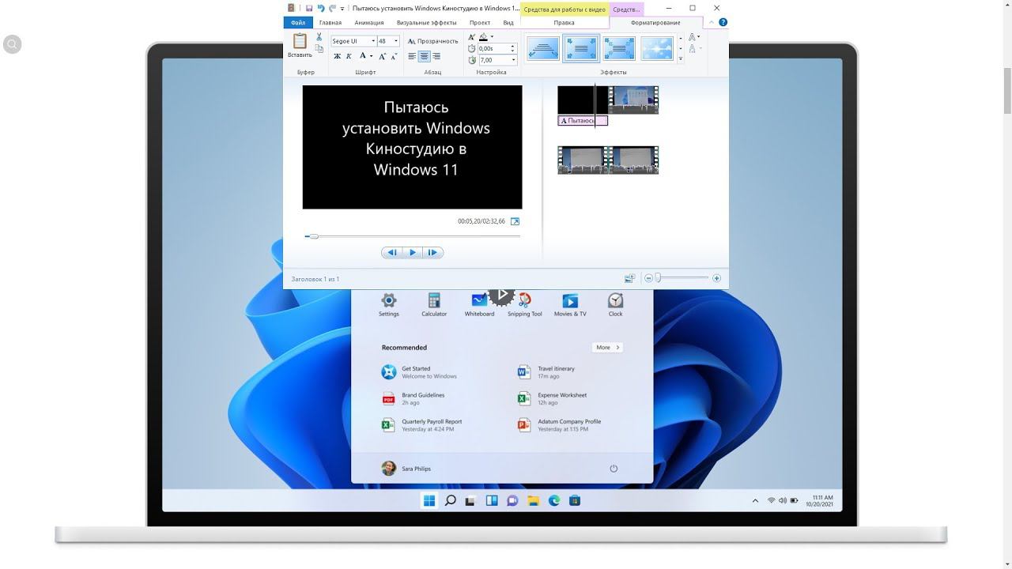The width and height of the screenshot is (1012, 569).
Task: Open Settings in the Start menu
Action: [388, 304]
